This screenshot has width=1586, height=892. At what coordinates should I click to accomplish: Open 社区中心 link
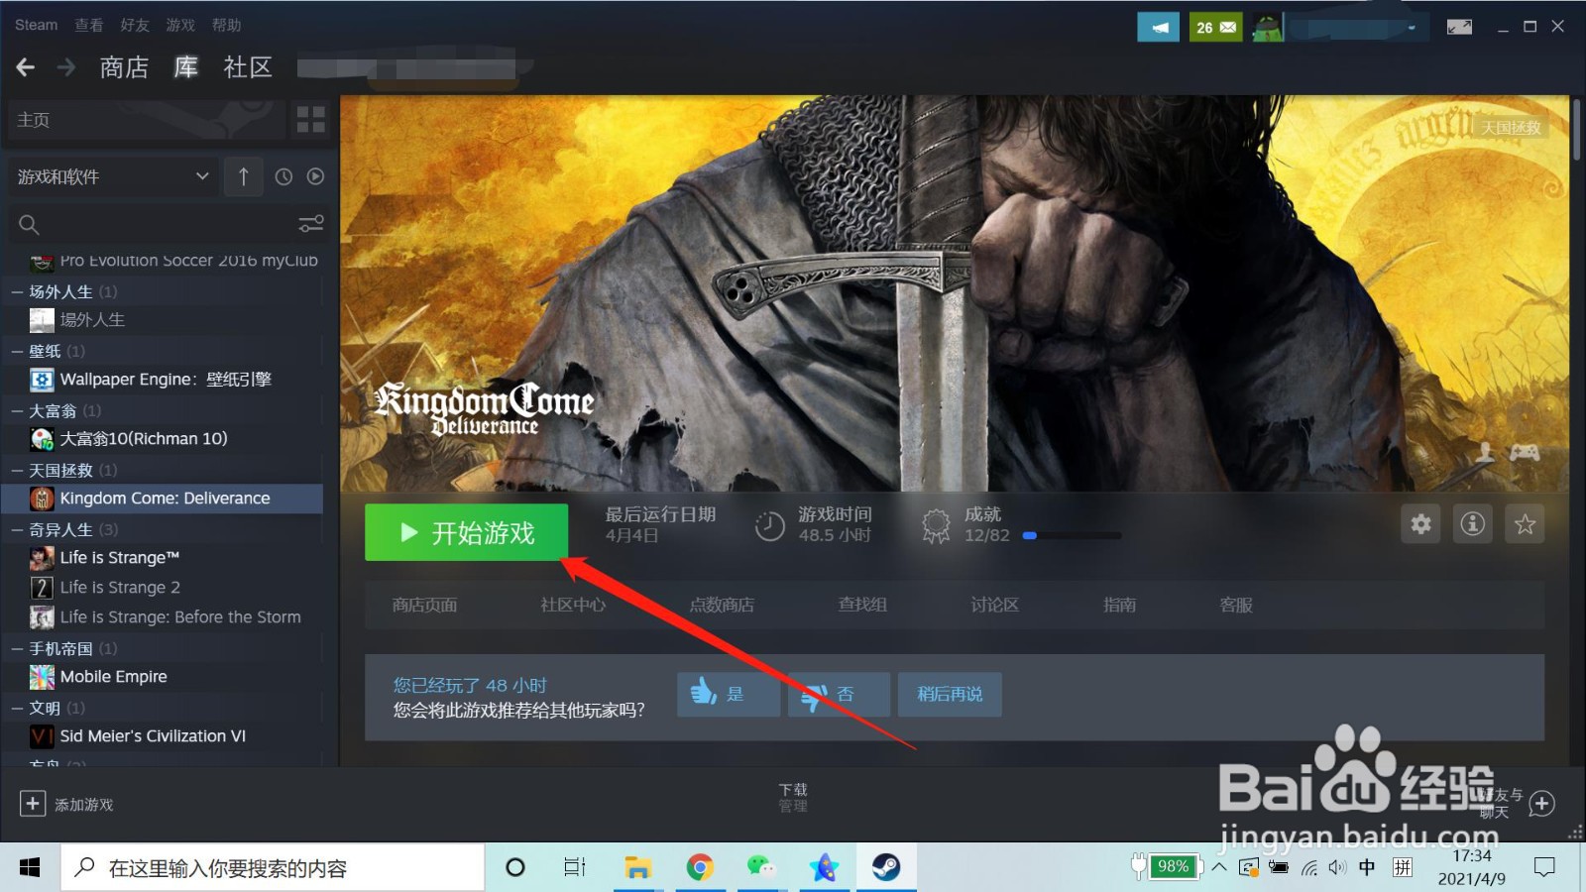click(573, 605)
